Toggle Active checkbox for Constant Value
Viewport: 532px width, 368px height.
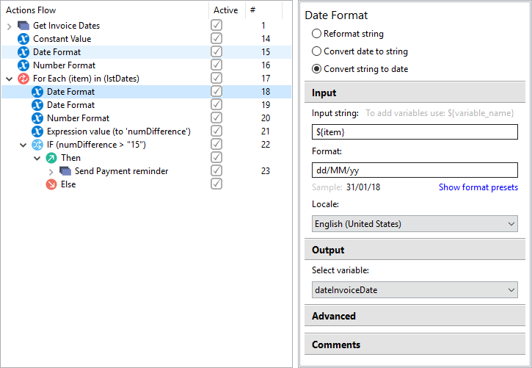click(216, 38)
